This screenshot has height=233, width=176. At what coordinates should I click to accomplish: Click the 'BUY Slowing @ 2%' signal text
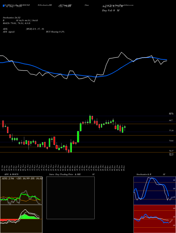55,32
